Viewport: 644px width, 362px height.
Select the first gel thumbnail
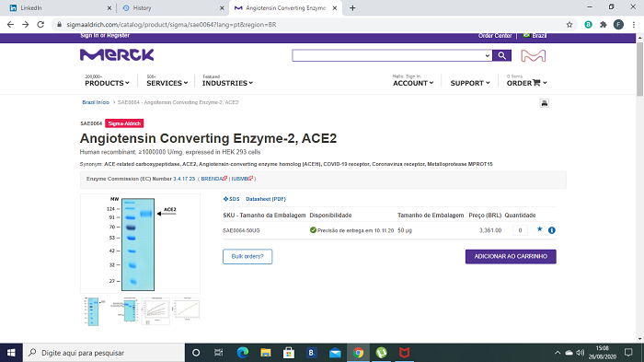pos(94,311)
